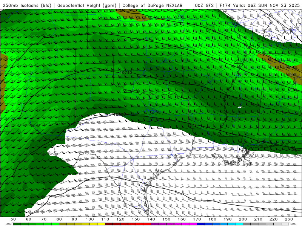The height and width of the screenshot is (226, 302).
Task: Select the pure red swatch just before 140
Action: point(147,224)
